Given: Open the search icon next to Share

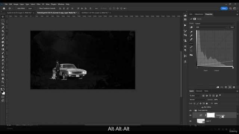Looking at the screenshot, I should [x=231, y=9].
